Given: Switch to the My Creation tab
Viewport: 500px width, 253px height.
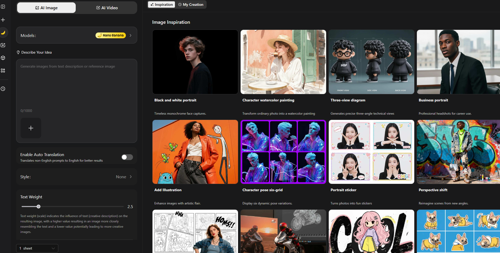Looking at the screenshot, I should coord(191,4).
